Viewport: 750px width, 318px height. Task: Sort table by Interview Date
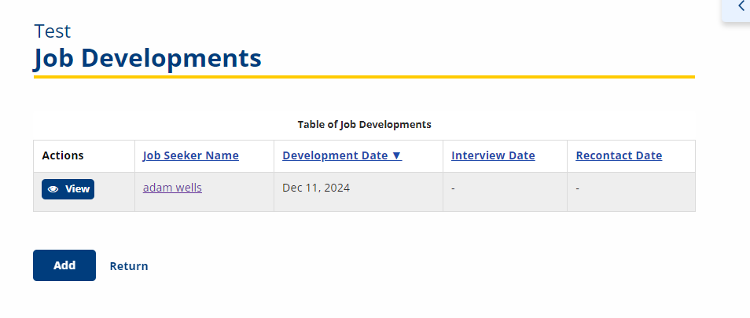tap(493, 155)
